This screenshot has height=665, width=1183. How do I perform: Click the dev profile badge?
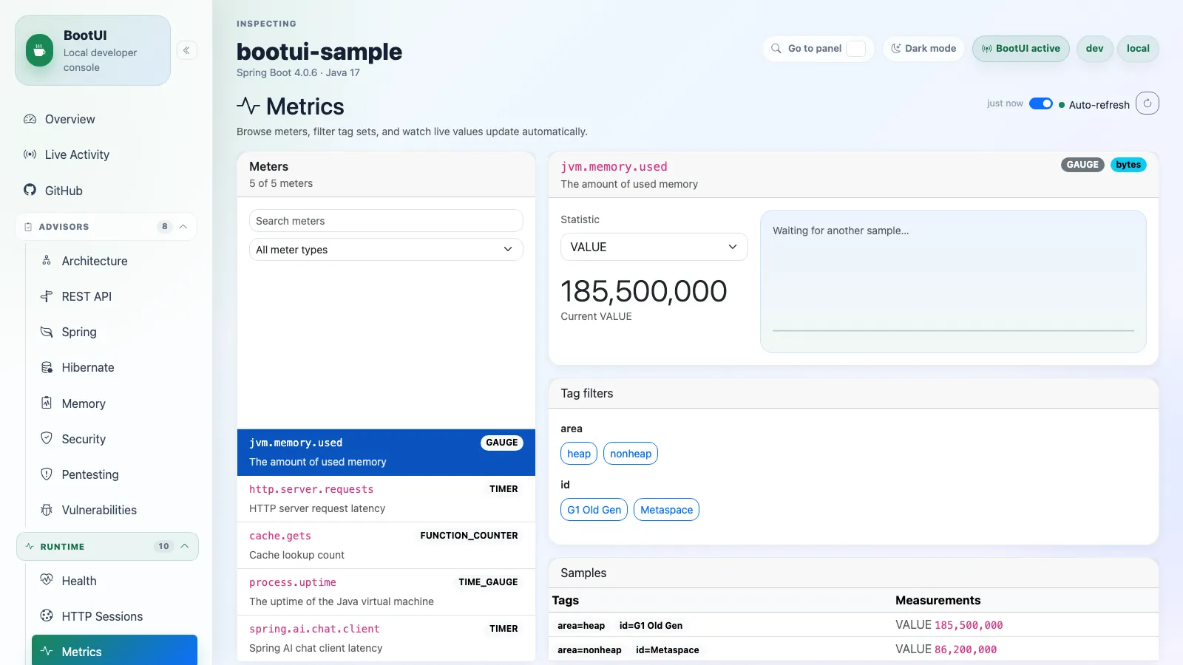click(x=1095, y=49)
